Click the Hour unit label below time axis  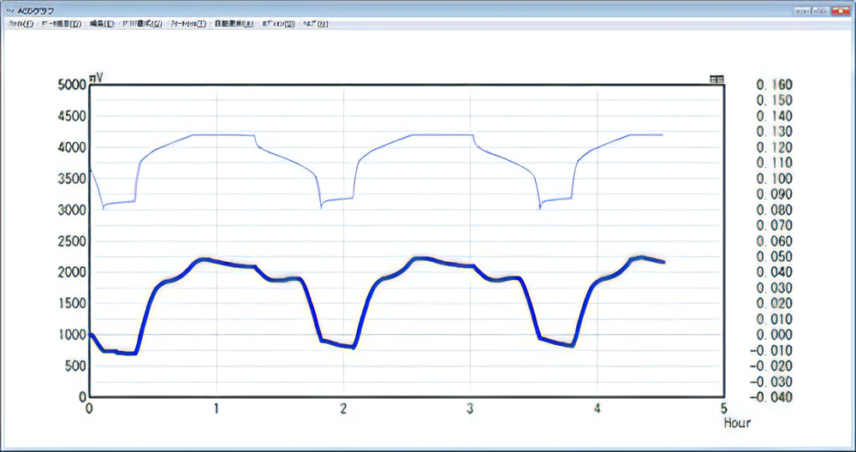pos(737,423)
